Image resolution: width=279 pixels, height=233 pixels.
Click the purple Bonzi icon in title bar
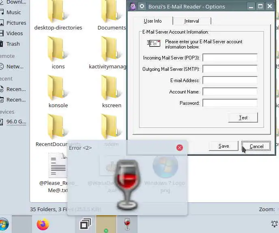click(133, 6)
